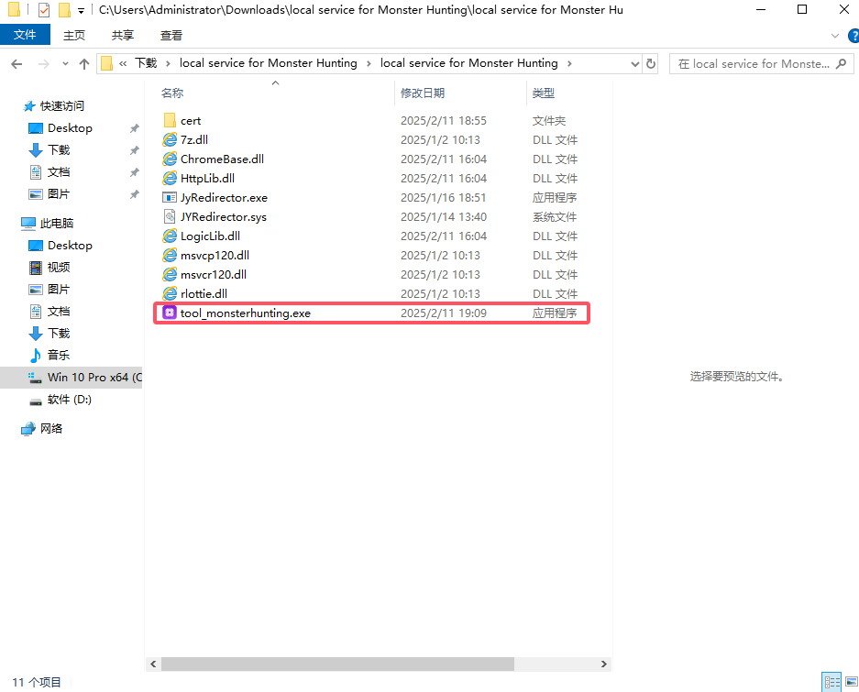The image size is (859, 692).
Task: Select the msvcr120.dll file icon
Action: (170, 274)
